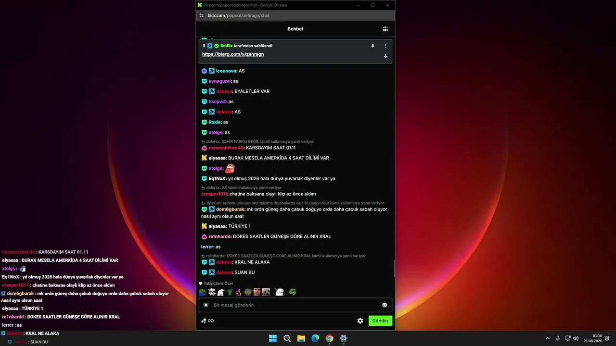
Task: Open iceenova's user profile
Action: click(x=226, y=71)
